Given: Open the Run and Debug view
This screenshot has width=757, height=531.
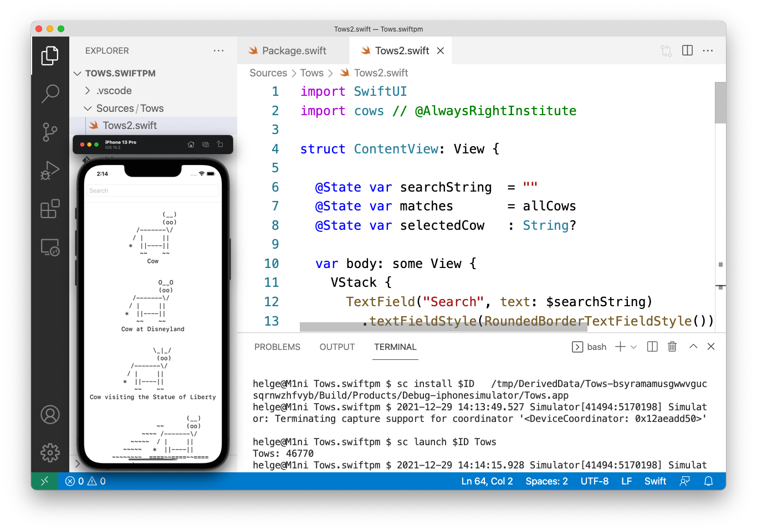Looking at the screenshot, I should click(50, 171).
